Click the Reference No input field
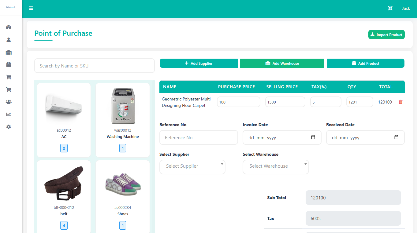 [x=199, y=137]
